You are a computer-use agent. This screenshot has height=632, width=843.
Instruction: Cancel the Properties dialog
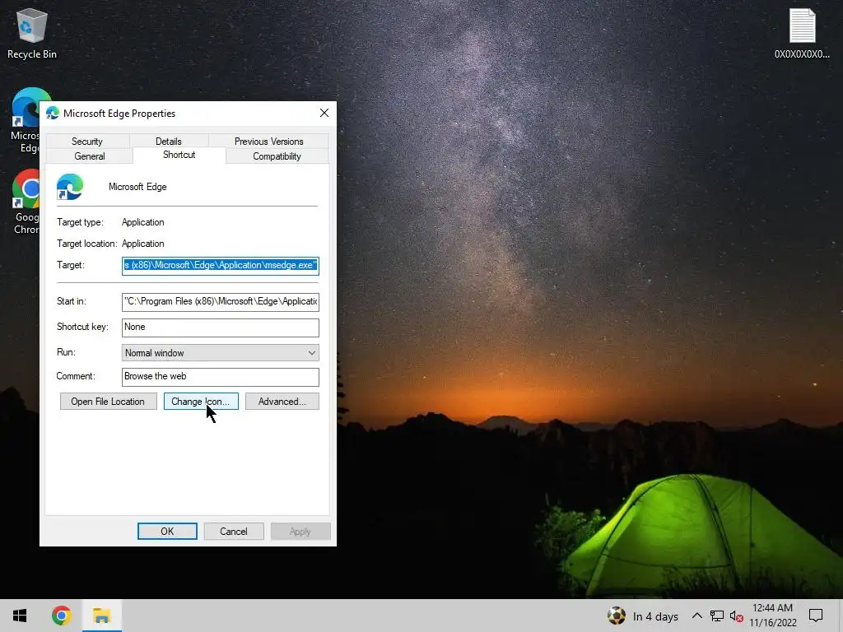[x=234, y=532]
